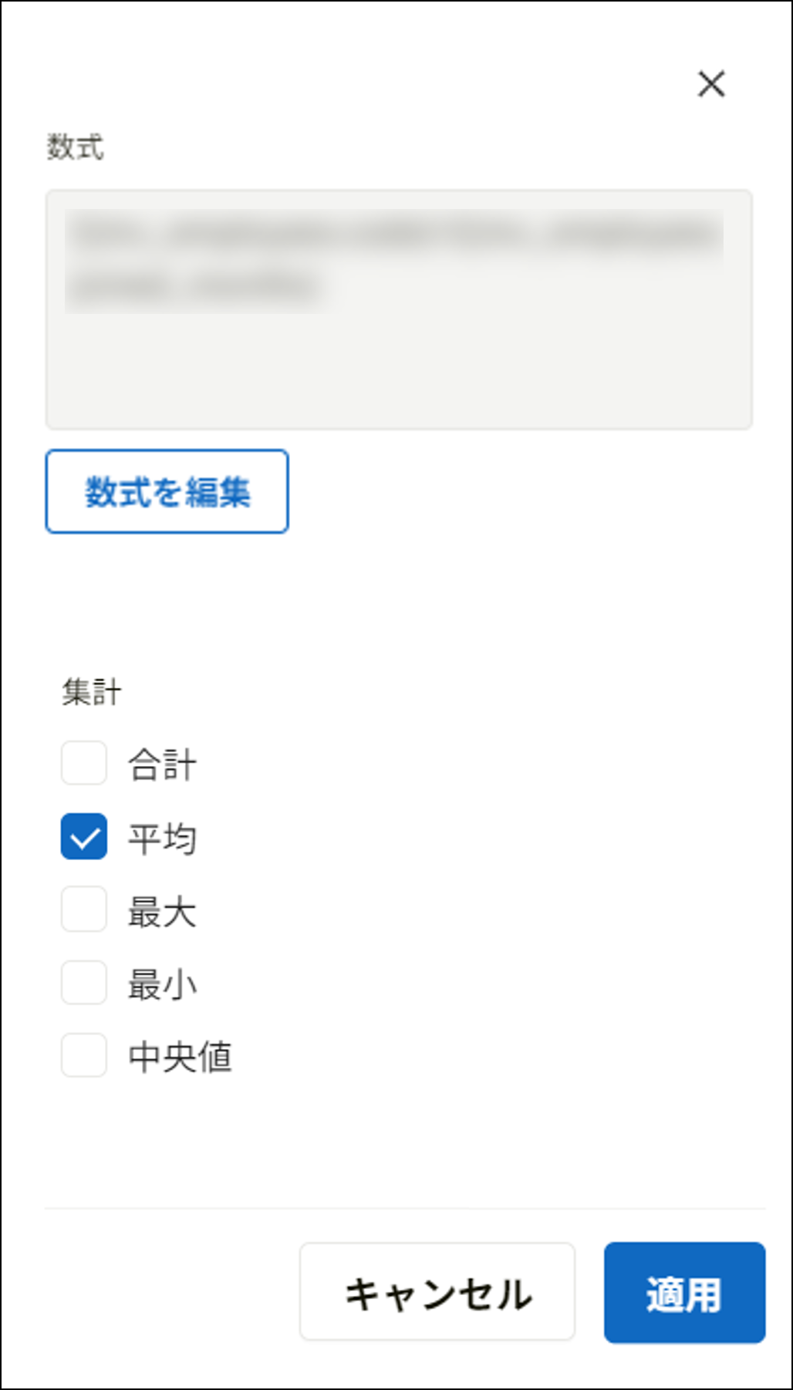This screenshot has height=1390, width=793.
Task: Open the formula editor via 数式を編集
Action: pyautogui.click(x=167, y=491)
